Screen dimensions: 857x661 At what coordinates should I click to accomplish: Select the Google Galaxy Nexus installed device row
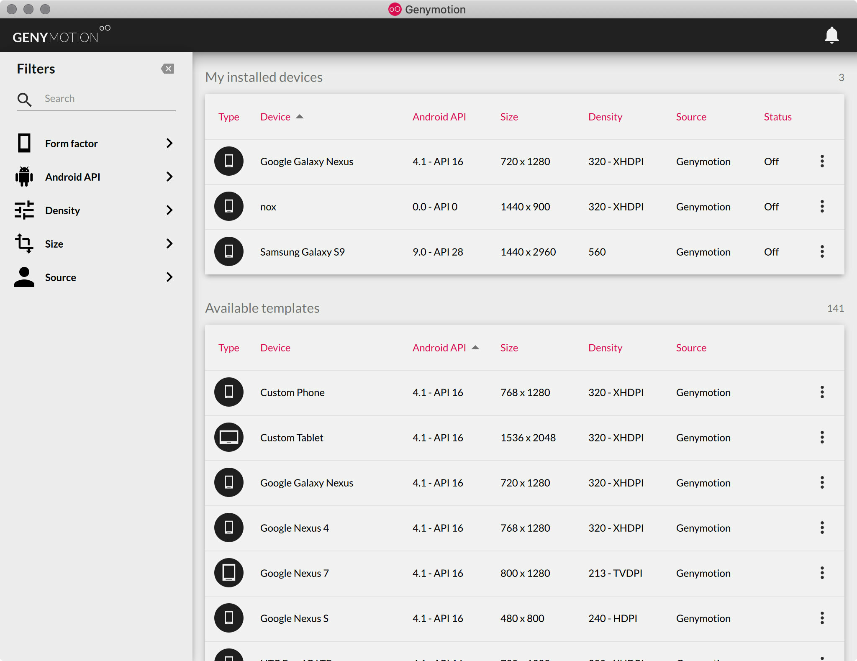point(306,161)
